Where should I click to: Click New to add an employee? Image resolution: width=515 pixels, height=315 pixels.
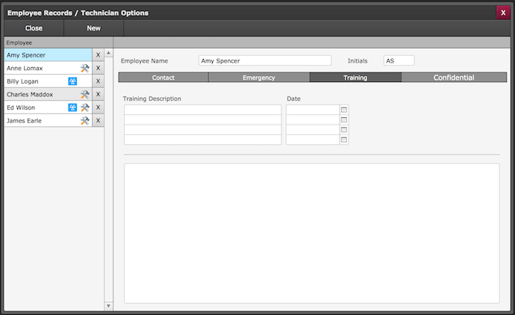[x=93, y=28]
